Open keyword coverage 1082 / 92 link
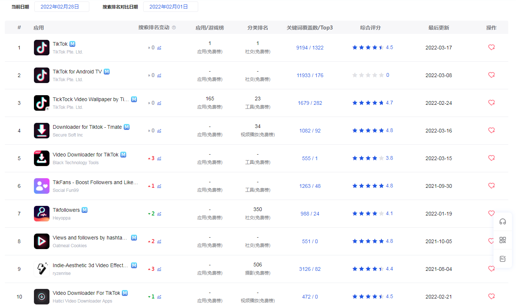516x307 pixels. (x=310, y=131)
